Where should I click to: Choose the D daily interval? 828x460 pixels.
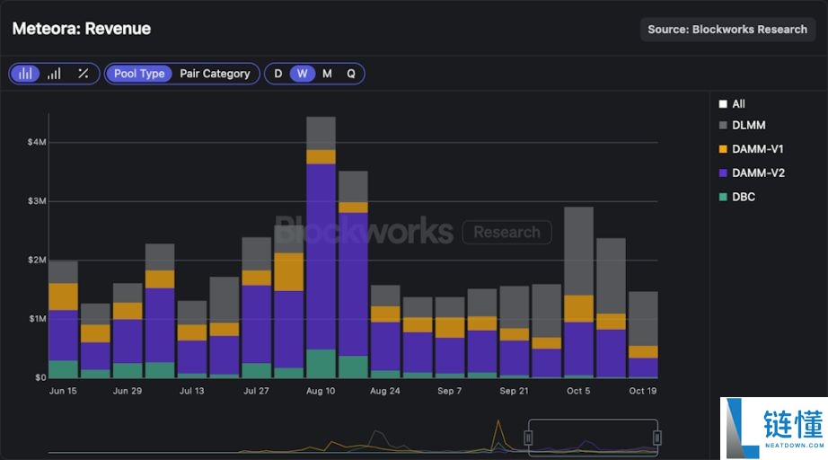(277, 74)
